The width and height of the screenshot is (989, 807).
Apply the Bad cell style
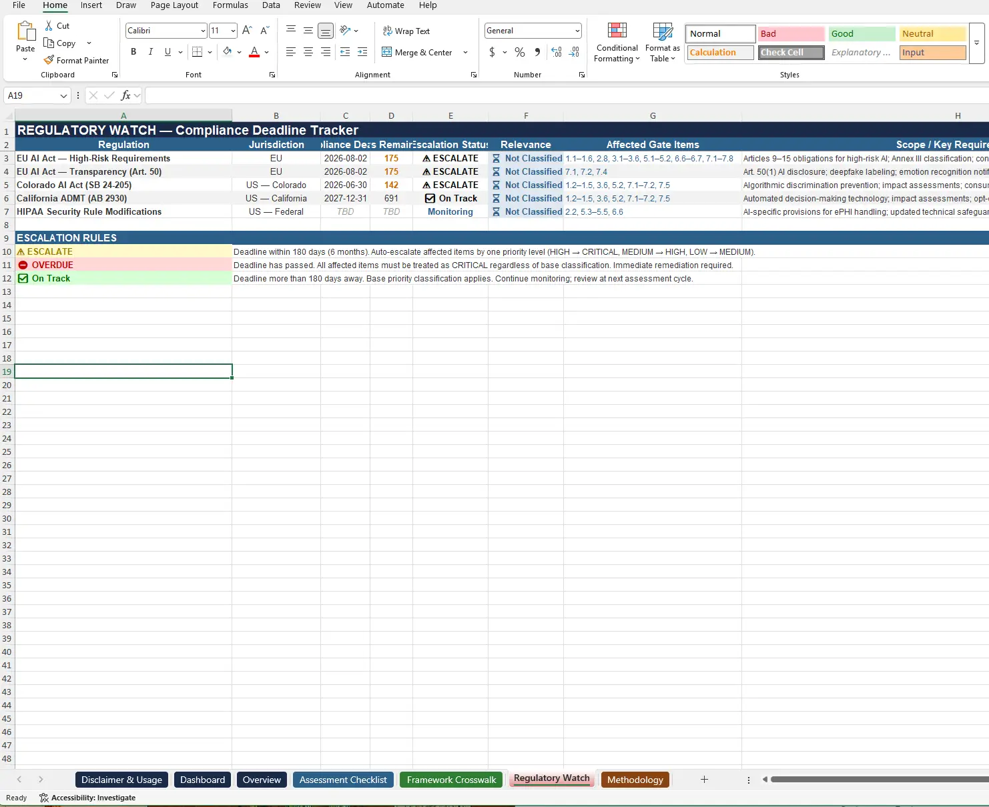[791, 33]
